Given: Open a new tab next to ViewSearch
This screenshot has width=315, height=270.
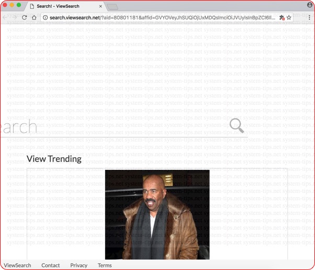Looking at the screenshot, I should click(x=113, y=6).
